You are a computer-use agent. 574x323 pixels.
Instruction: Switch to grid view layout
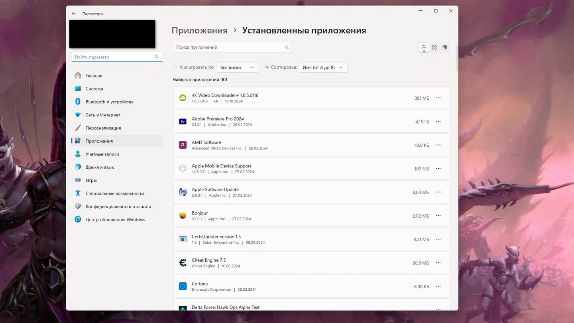[434, 47]
